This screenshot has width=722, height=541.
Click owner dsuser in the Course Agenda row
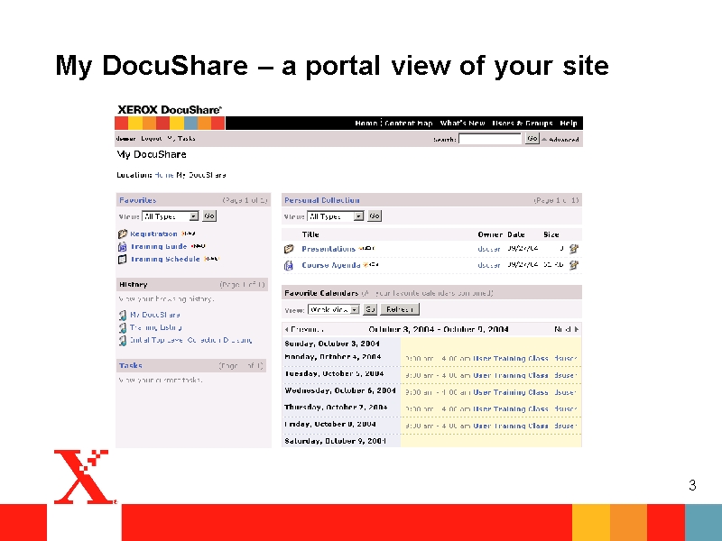pyautogui.click(x=489, y=265)
